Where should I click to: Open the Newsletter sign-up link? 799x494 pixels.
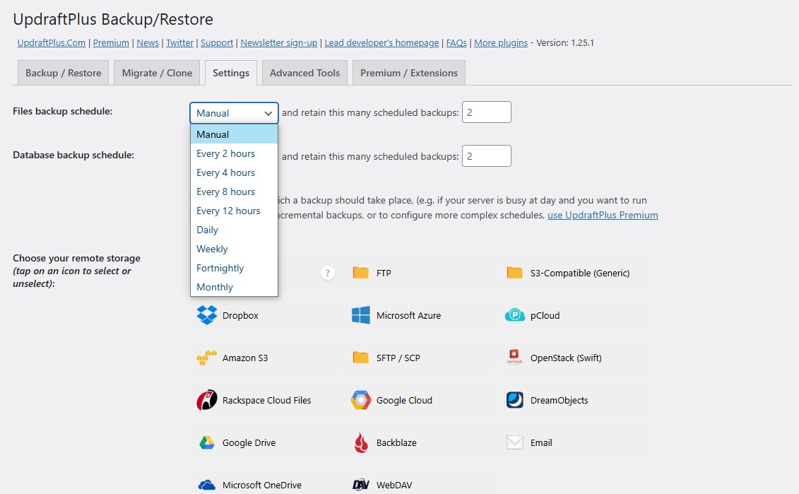pyautogui.click(x=279, y=43)
